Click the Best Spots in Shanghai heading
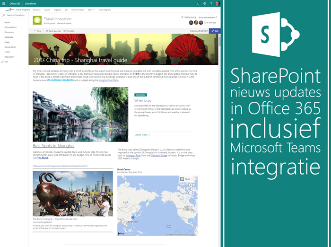 [53, 146]
